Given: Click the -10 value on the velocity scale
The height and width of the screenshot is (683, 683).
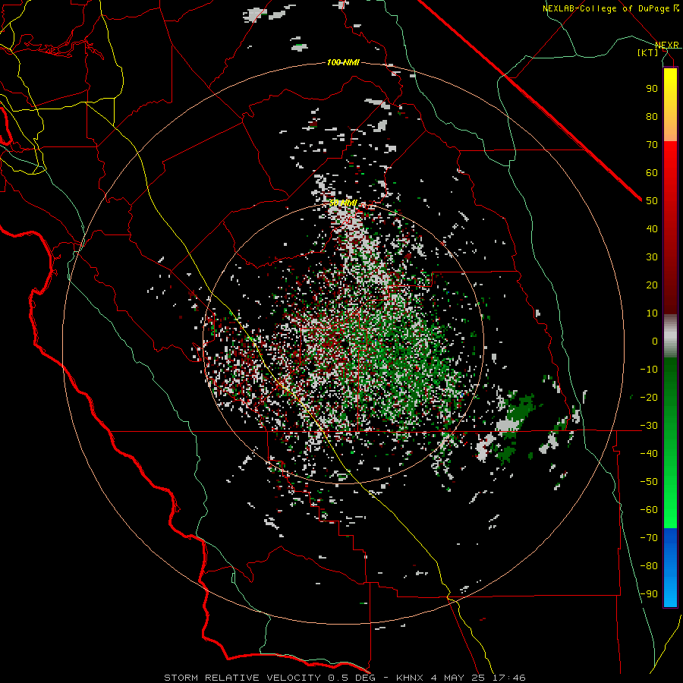Looking at the screenshot, I should [649, 370].
